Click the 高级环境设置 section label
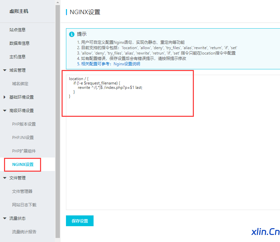Image resolution: width=280 pixels, height=242 pixels. click(x=22, y=110)
